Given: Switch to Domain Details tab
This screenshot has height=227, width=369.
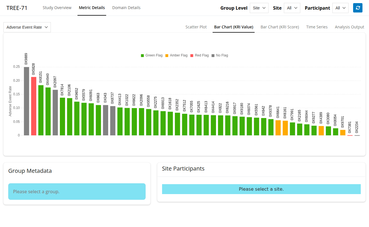Looking at the screenshot, I should (x=126, y=8).
